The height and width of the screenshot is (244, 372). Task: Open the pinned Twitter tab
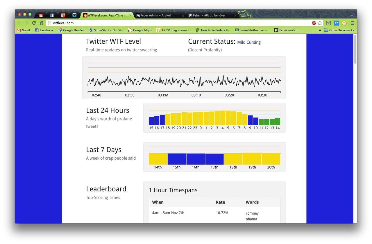coord(74,15)
